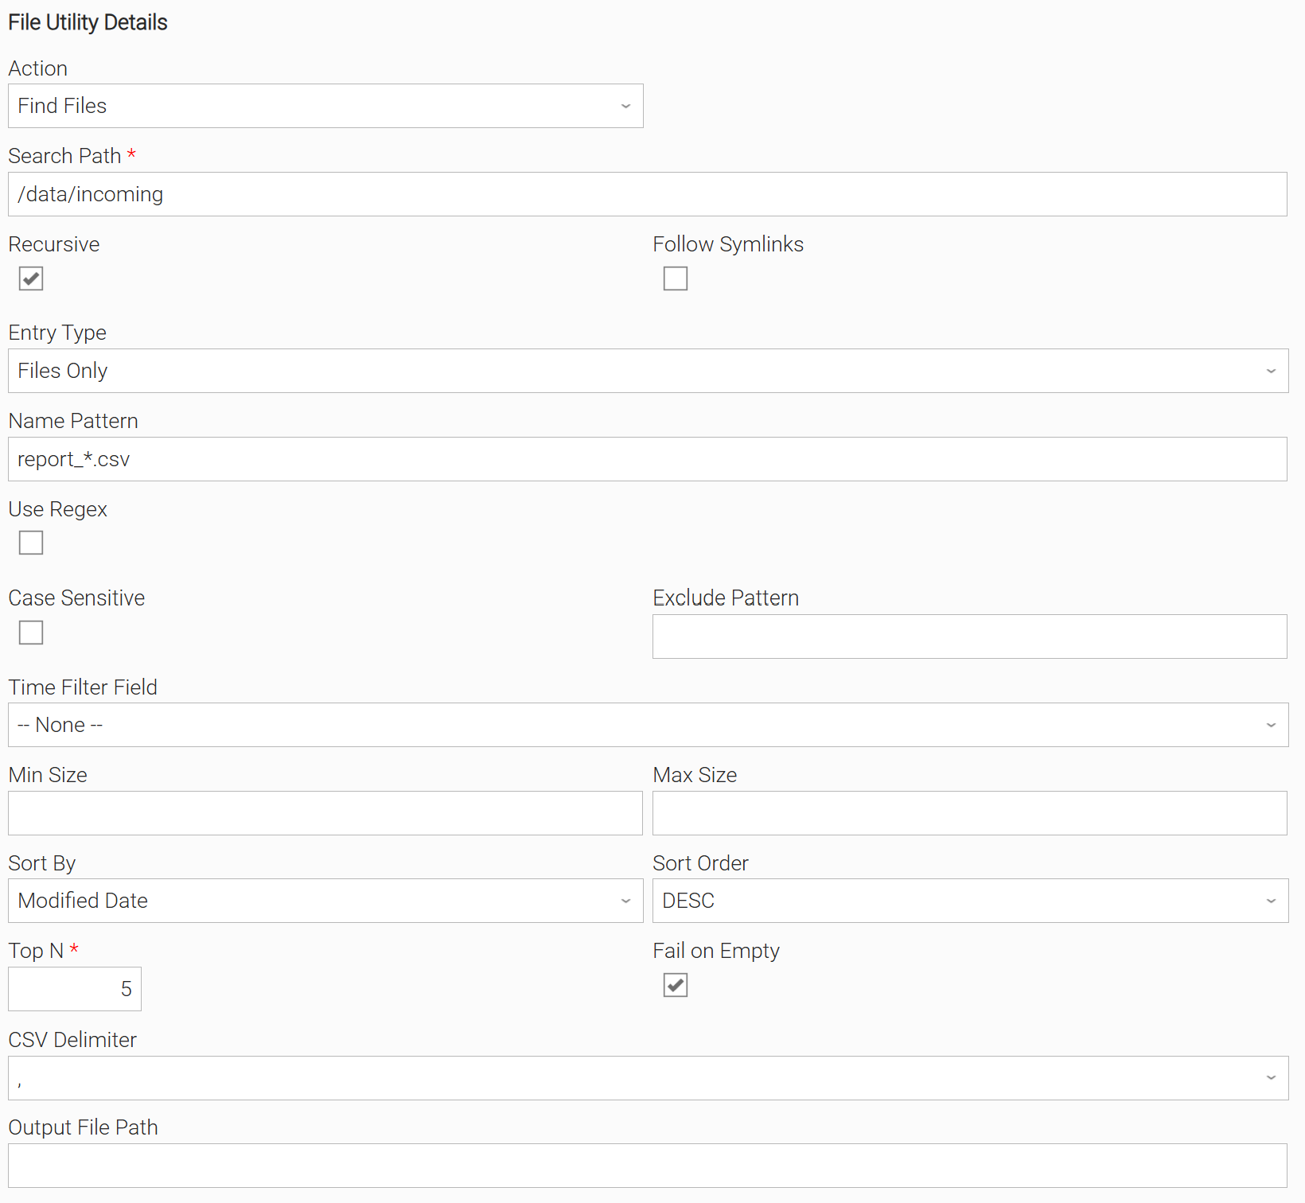The width and height of the screenshot is (1305, 1203).
Task: Expand the Time Filter Field dropdown
Action: click(x=648, y=725)
